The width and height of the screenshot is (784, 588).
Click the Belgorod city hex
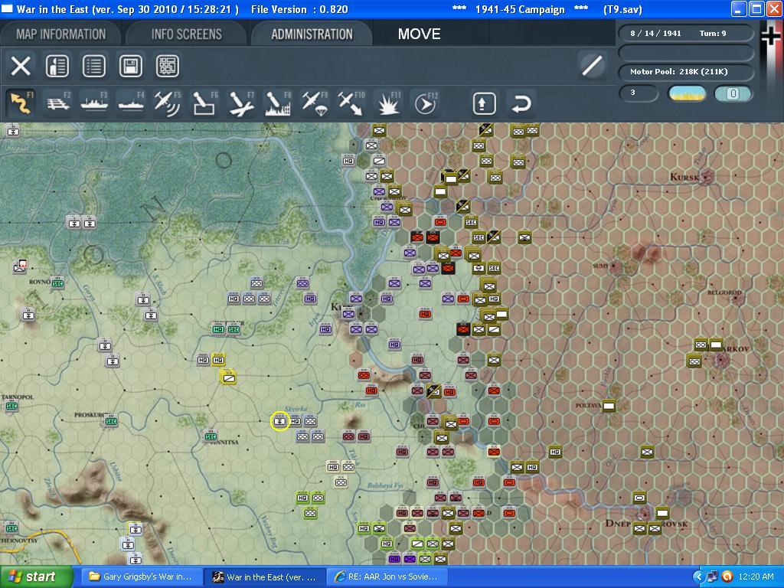737,299
